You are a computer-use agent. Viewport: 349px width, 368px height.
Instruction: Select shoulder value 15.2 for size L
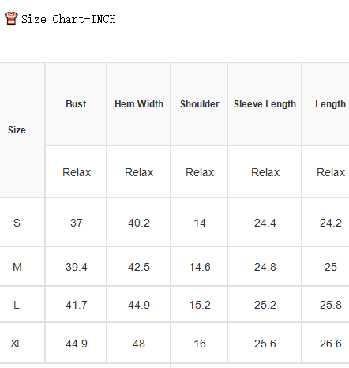coord(200,305)
